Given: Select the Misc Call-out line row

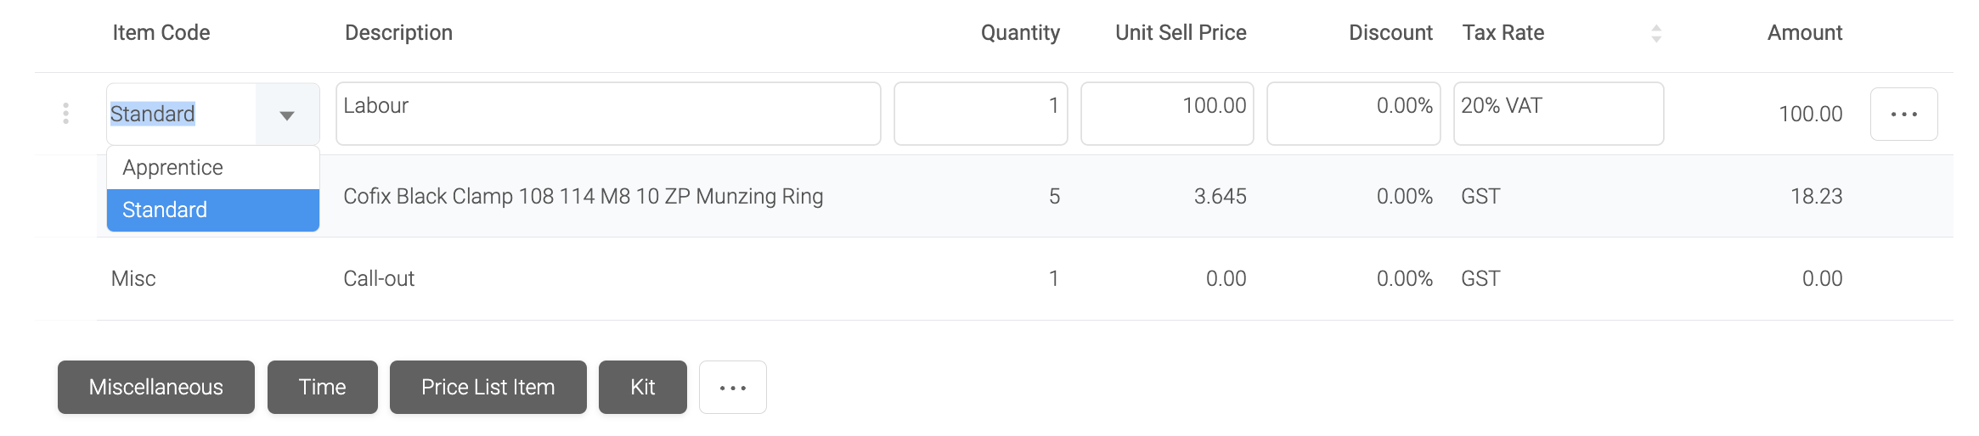Looking at the screenshot, I should [x=1024, y=279].
